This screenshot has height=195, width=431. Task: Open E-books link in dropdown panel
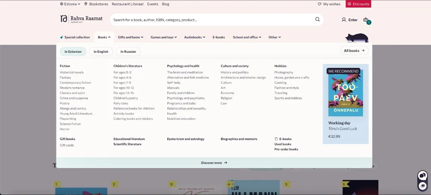tap(283, 139)
